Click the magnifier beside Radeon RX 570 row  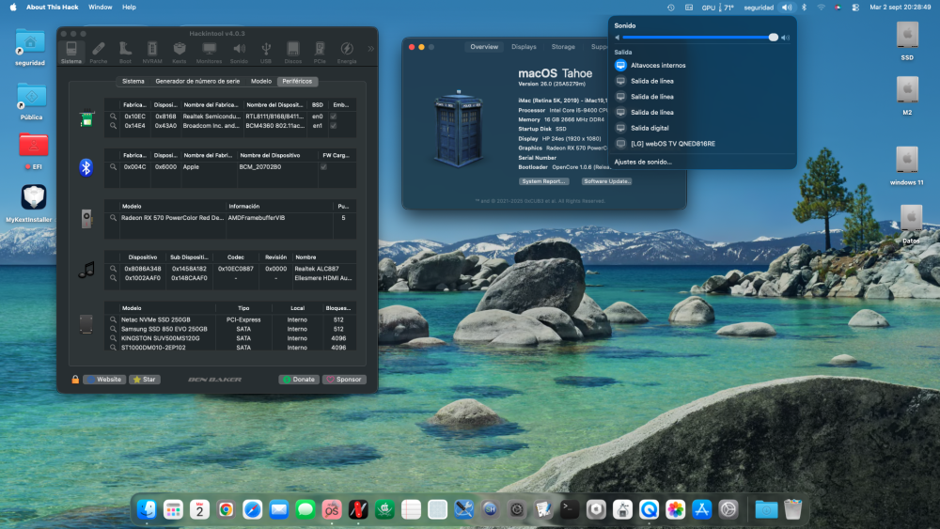(x=113, y=218)
